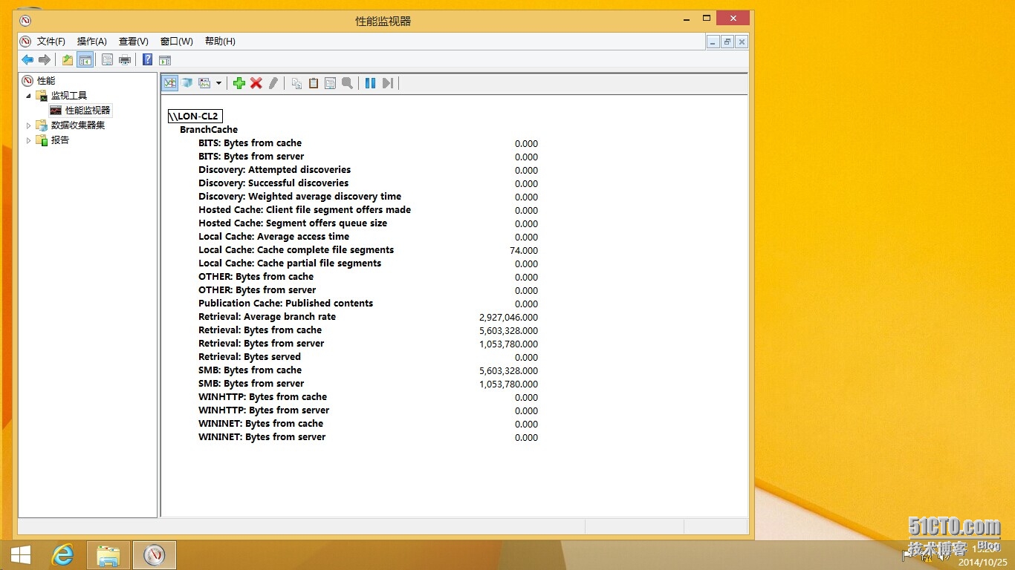
Task: Click the gray forward arrow in toolbar
Action: tap(45, 60)
